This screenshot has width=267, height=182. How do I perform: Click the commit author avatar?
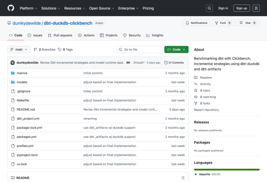click(x=12, y=63)
